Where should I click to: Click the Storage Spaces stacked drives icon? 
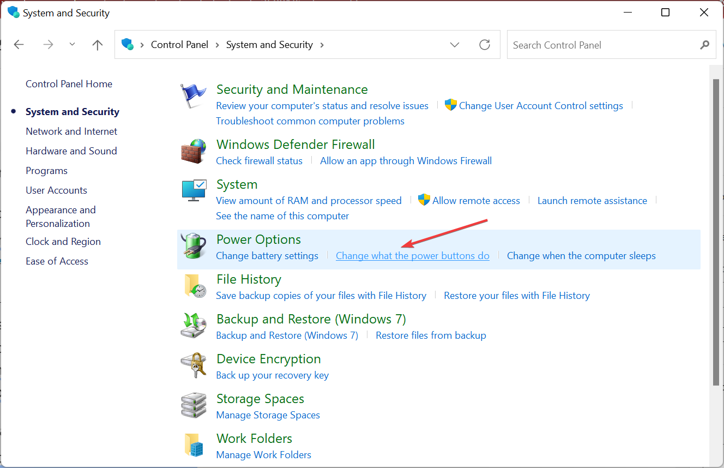(194, 405)
